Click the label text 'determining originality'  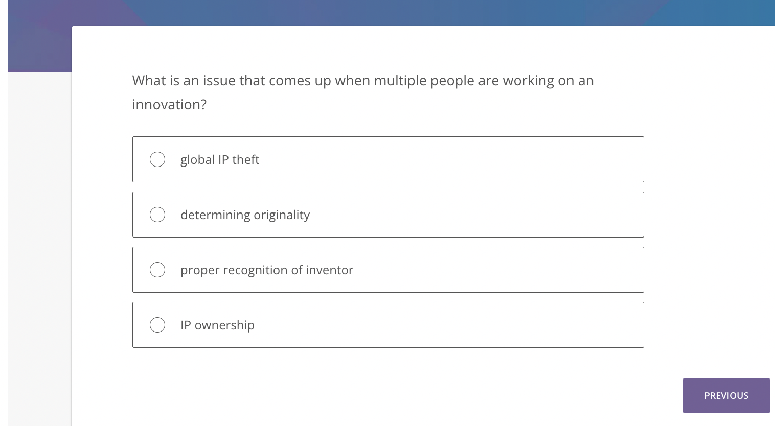point(245,215)
